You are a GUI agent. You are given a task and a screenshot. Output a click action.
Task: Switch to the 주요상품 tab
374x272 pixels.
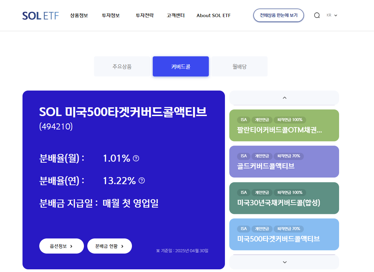point(122,66)
